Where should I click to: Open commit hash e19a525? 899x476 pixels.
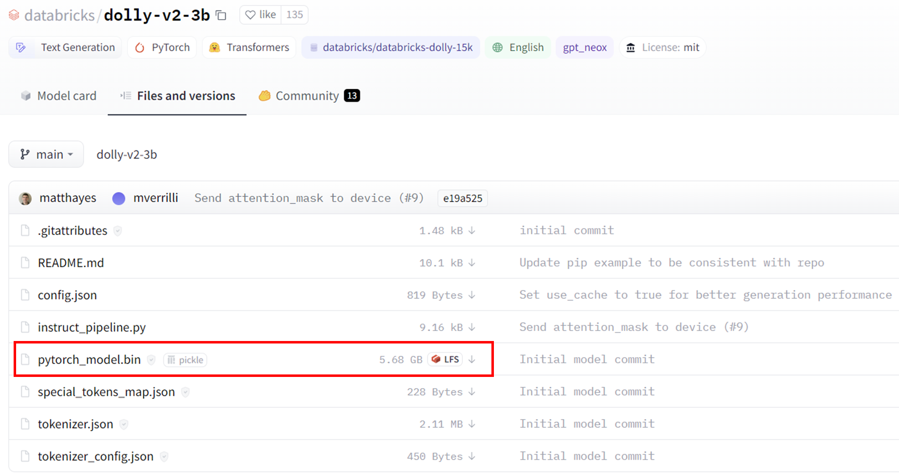click(463, 199)
